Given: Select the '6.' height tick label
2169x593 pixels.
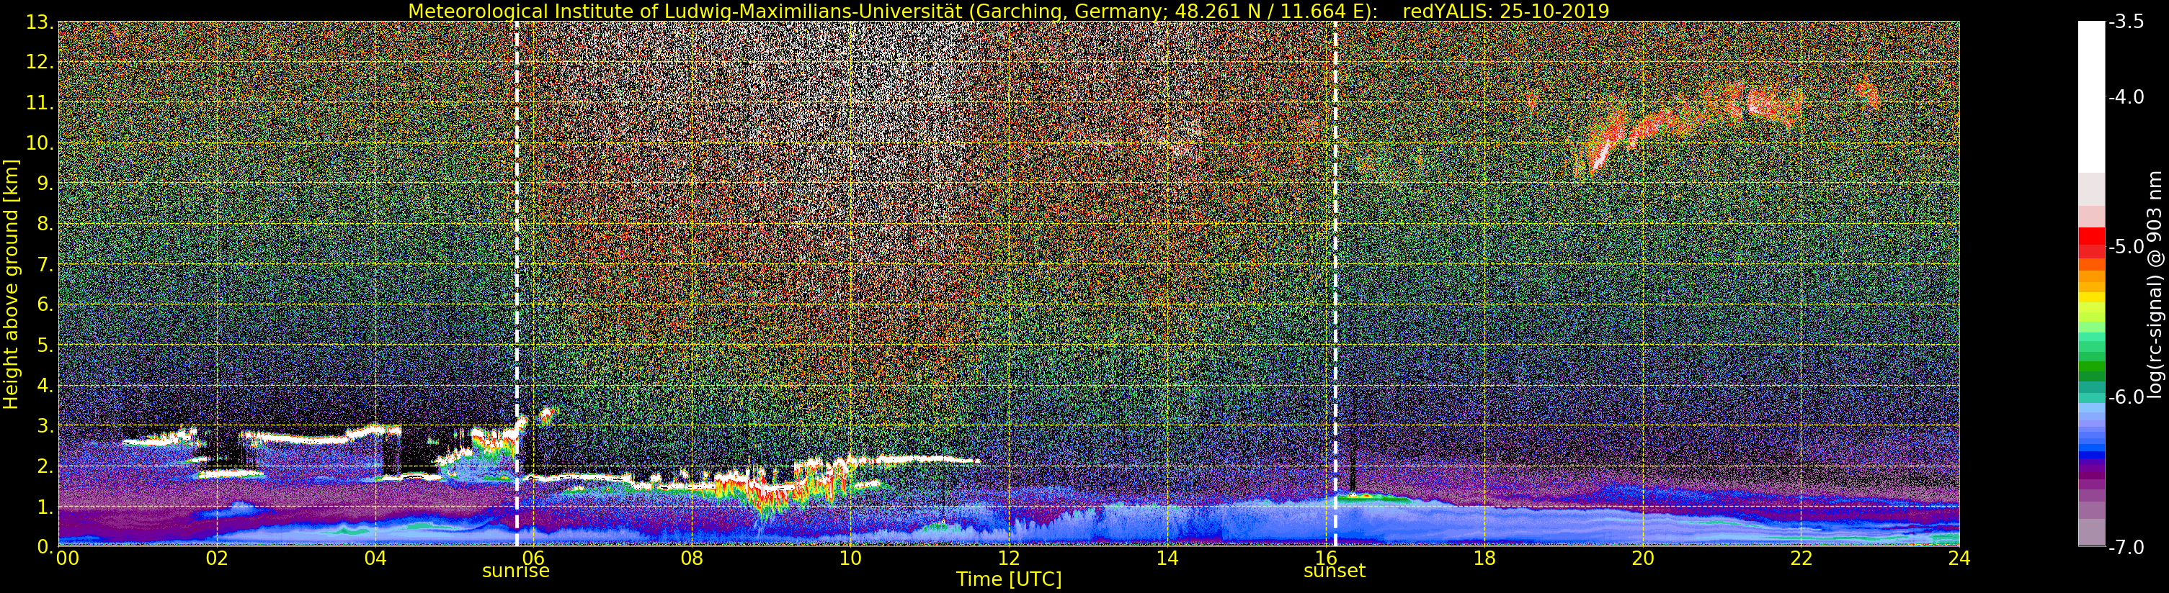Looking at the screenshot, I should [44, 305].
